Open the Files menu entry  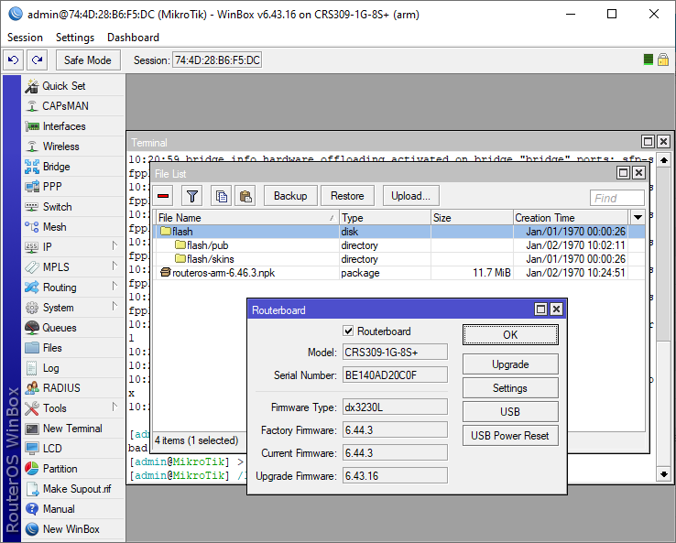[x=72, y=348]
